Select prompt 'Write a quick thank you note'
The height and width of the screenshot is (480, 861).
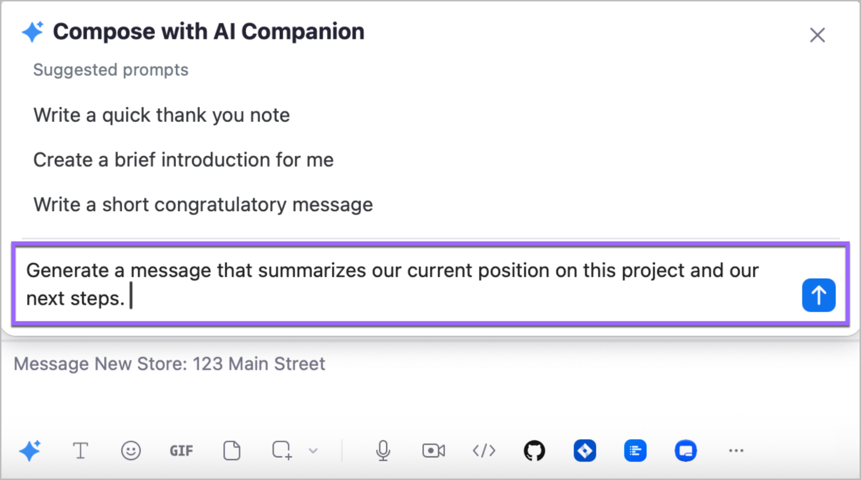(162, 115)
